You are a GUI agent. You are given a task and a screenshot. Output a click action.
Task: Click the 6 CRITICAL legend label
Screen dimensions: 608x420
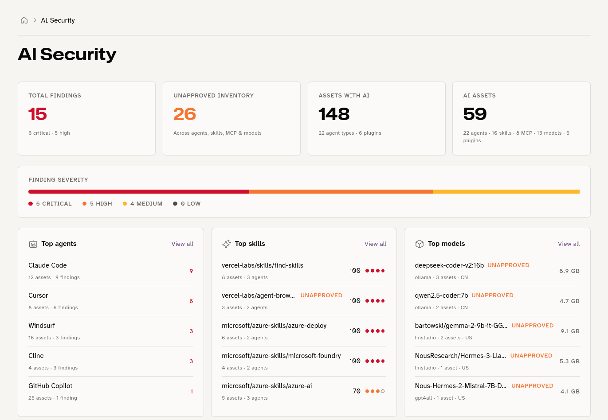[x=54, y=204]
